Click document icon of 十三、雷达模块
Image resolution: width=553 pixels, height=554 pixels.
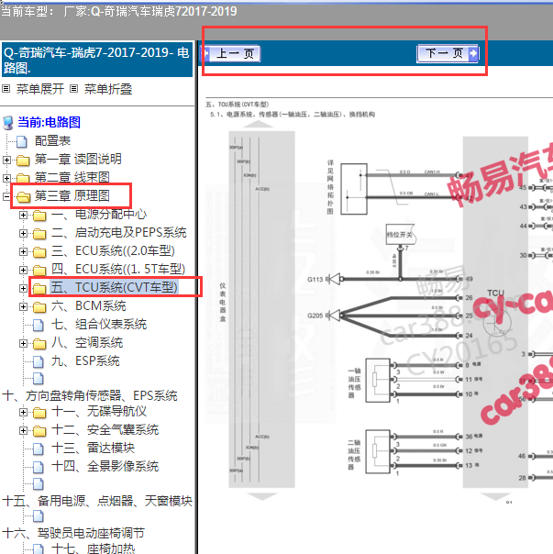[39, 449]
